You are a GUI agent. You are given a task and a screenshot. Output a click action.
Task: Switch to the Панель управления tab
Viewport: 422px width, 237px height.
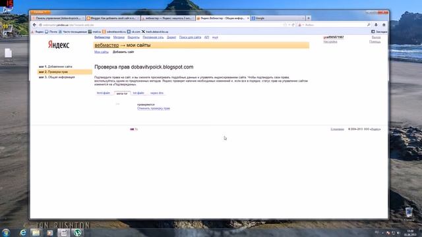pyautogui.click(x=58, y=18)
